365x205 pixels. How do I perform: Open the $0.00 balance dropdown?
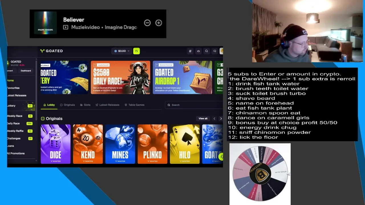(x=122, y=51)
